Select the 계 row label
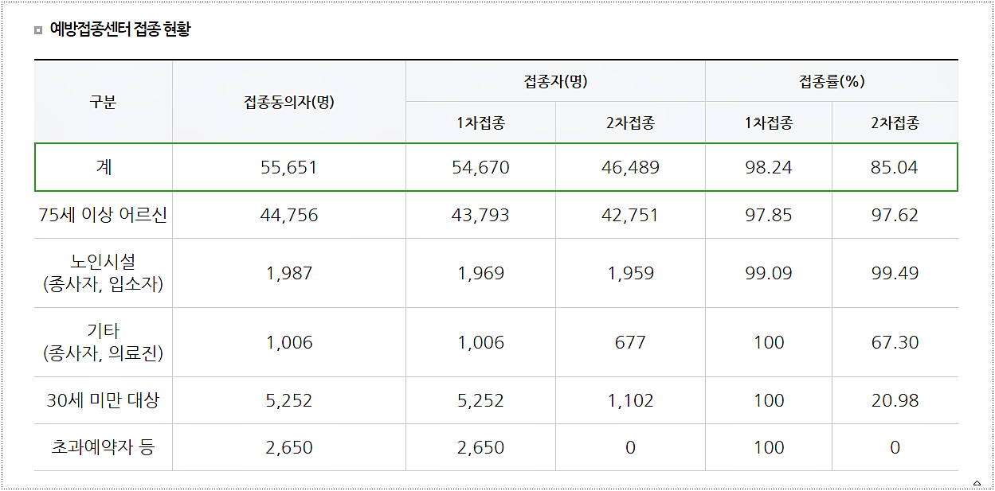This screenshot has width=995, height=491. point(104,167)
